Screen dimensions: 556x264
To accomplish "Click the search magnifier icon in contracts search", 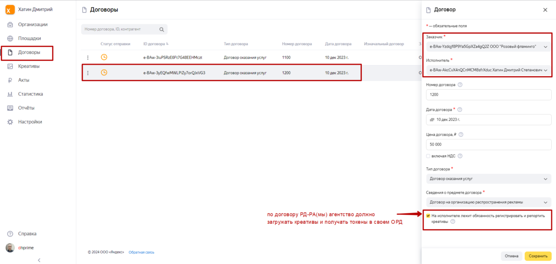I will [162, 29].
